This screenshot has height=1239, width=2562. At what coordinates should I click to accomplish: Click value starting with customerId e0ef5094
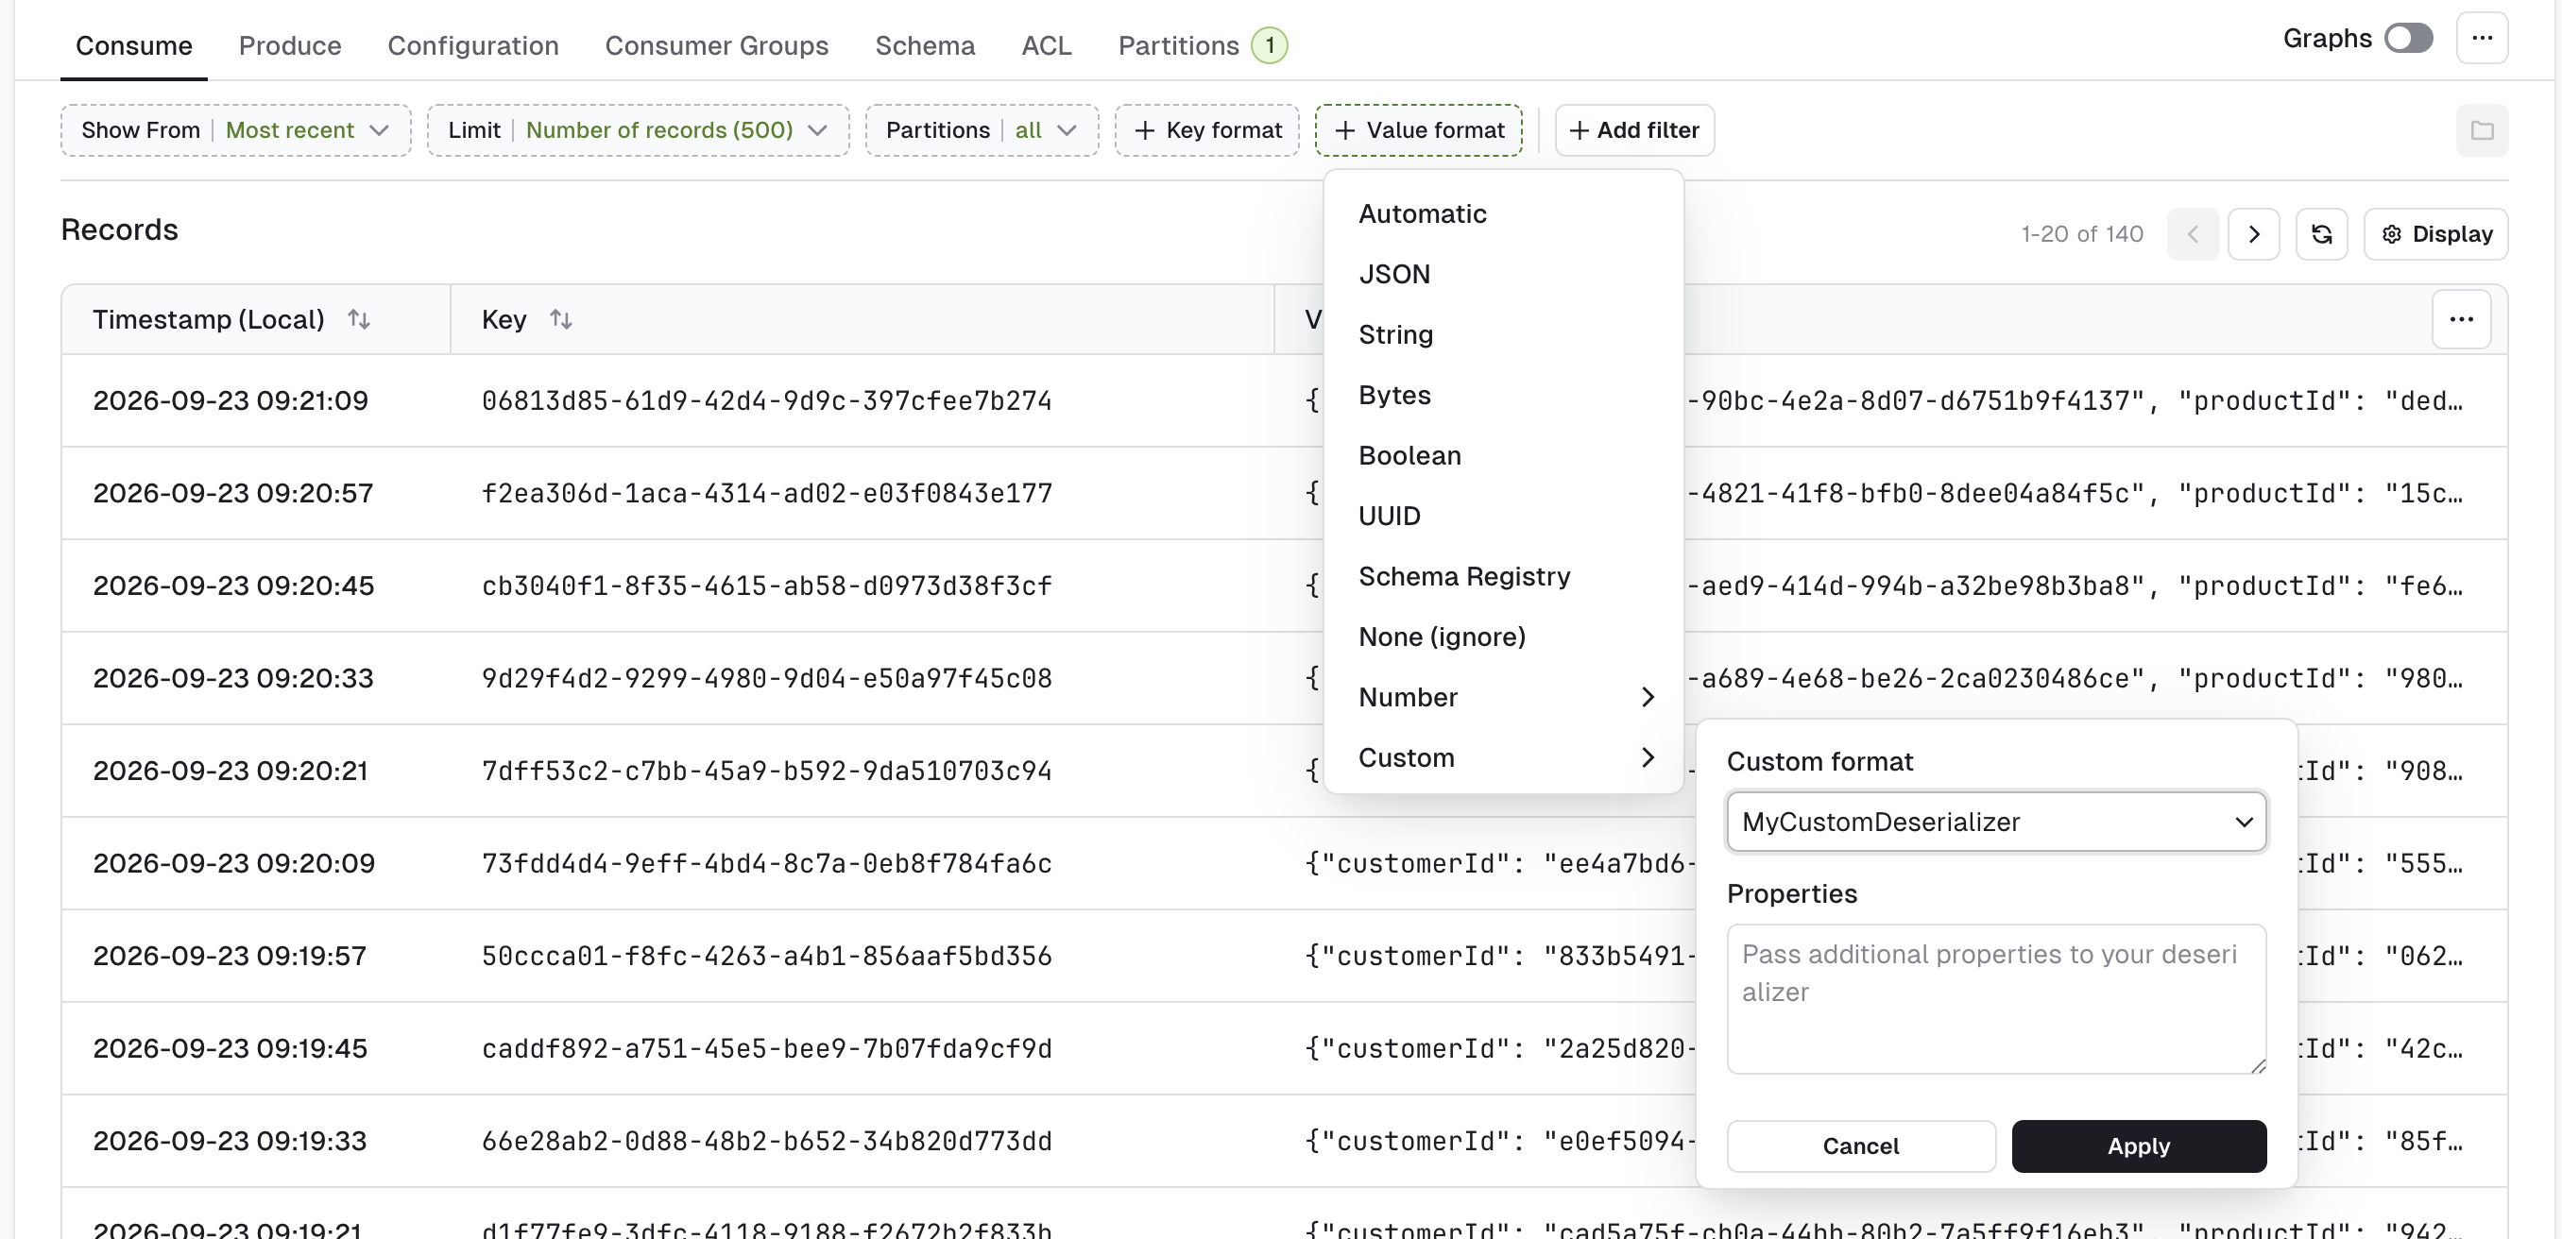(x=1500, y=1141)
